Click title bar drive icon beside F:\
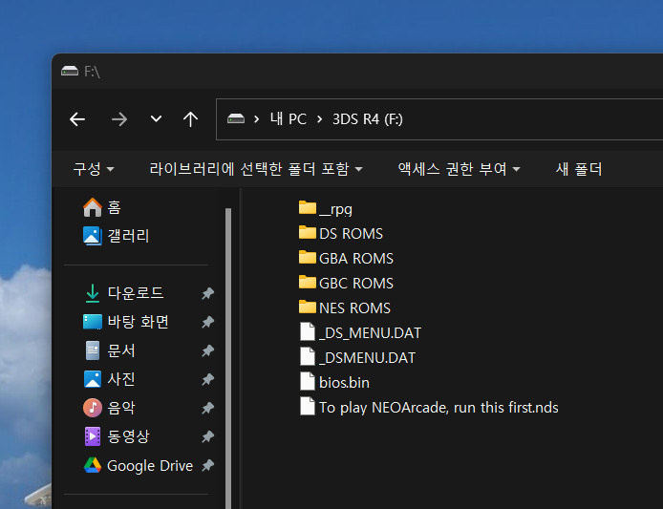 70,71
